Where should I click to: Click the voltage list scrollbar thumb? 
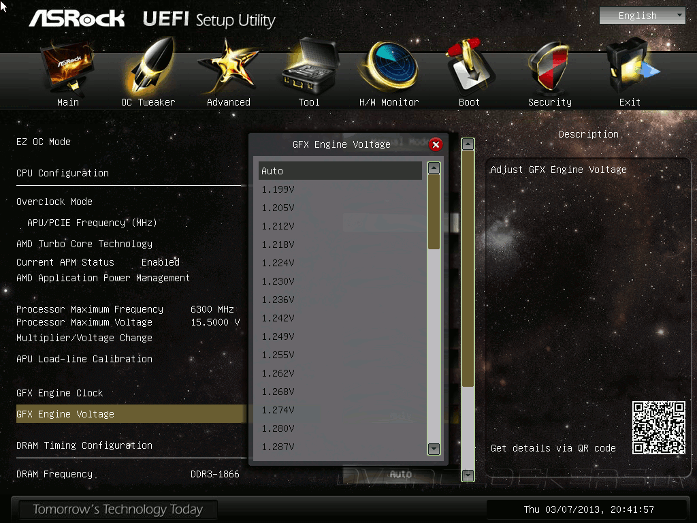tap(434, 212)
